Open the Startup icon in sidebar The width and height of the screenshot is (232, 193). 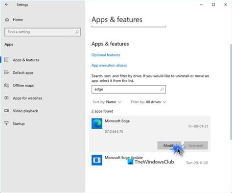click(6, 123)
